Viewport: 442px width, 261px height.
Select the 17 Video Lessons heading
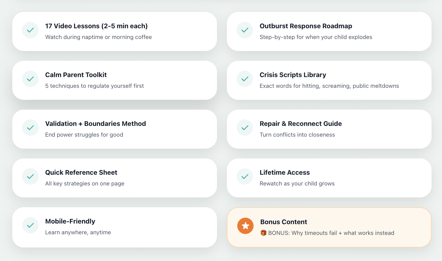pos(96,26)
